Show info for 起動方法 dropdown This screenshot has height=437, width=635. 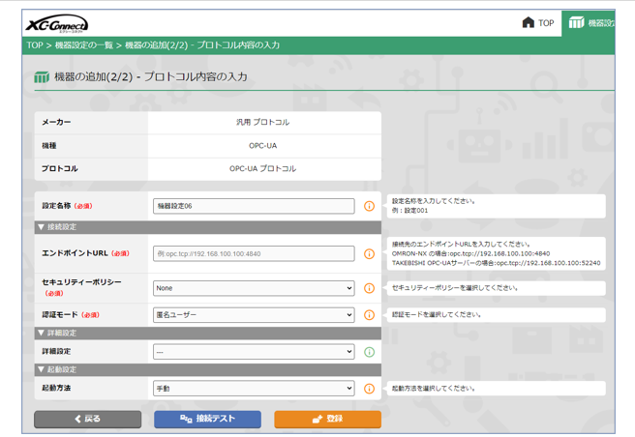click(x=369, y=389)
